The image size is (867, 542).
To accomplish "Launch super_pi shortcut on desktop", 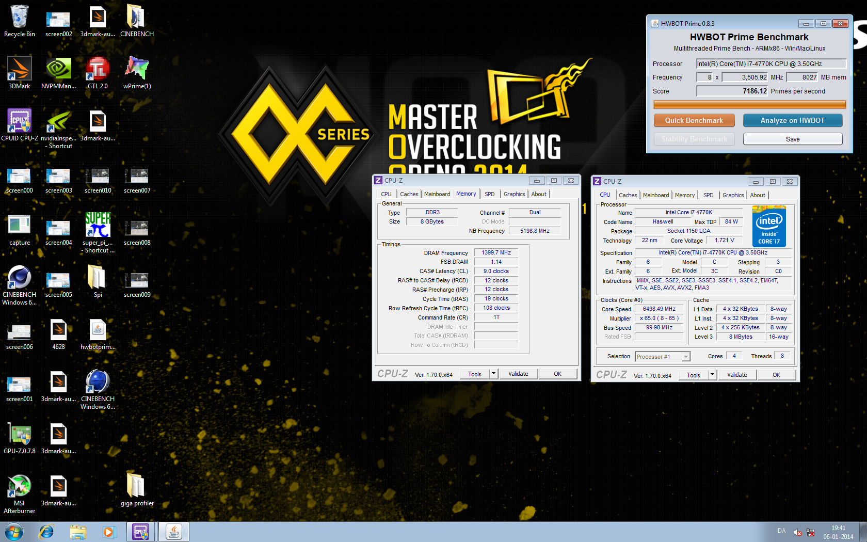I will coord(98,232).
